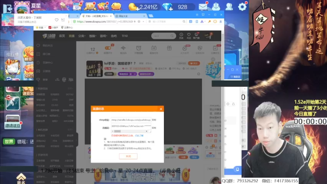The image size is (327, 184).
Task: Open the golden piggy bank icon
Action: click(116, 6)
